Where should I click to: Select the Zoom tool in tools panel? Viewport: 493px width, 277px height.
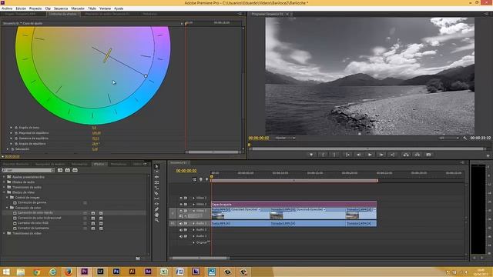156,220
